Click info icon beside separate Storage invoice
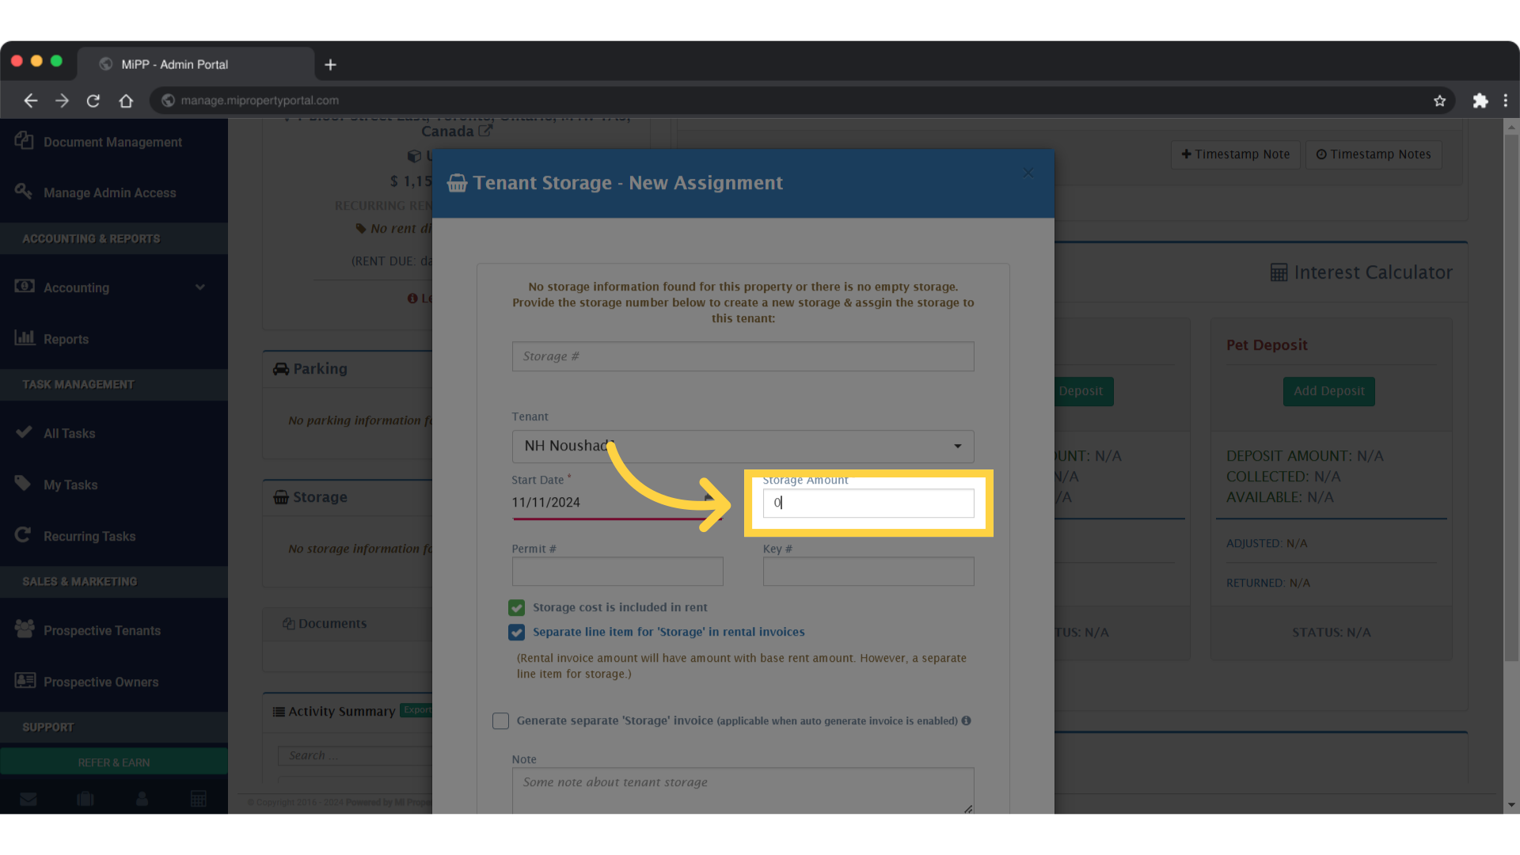 coord(966,720)
